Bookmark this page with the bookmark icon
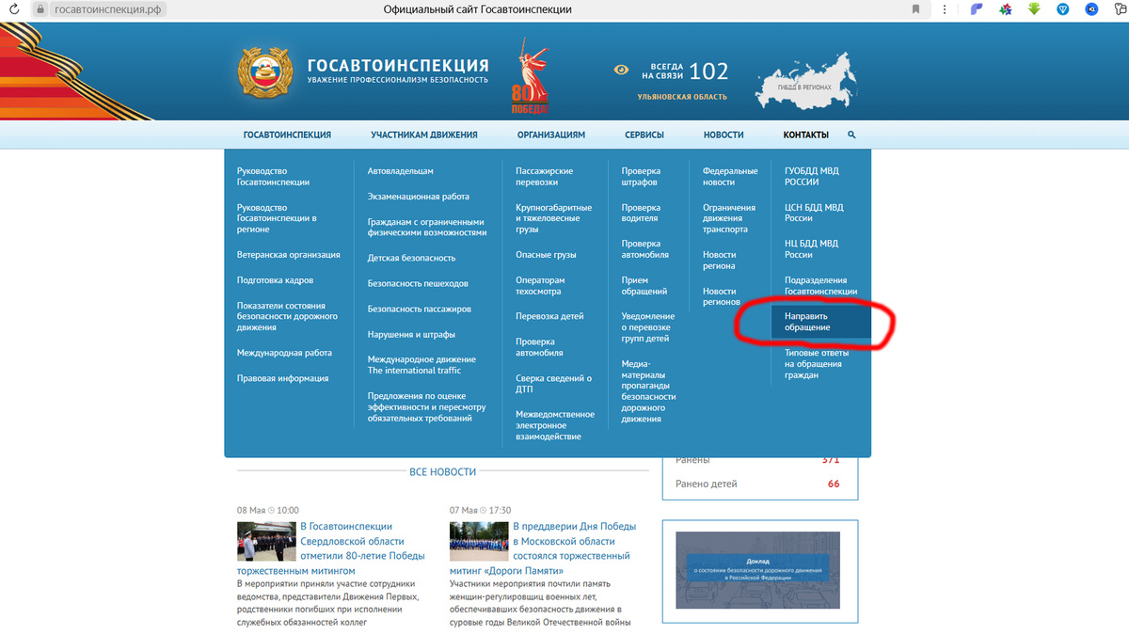This screenshot has width=1129, height=635. [x=915, y=9]
